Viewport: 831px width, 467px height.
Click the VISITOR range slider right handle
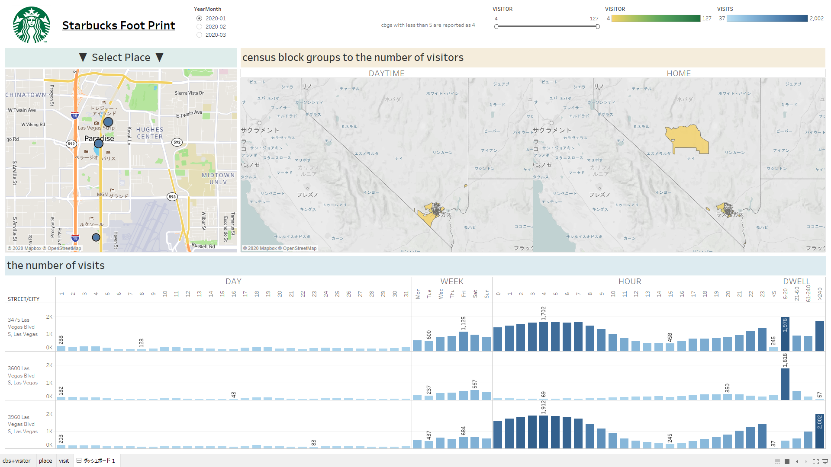click(x=598, y=27)
